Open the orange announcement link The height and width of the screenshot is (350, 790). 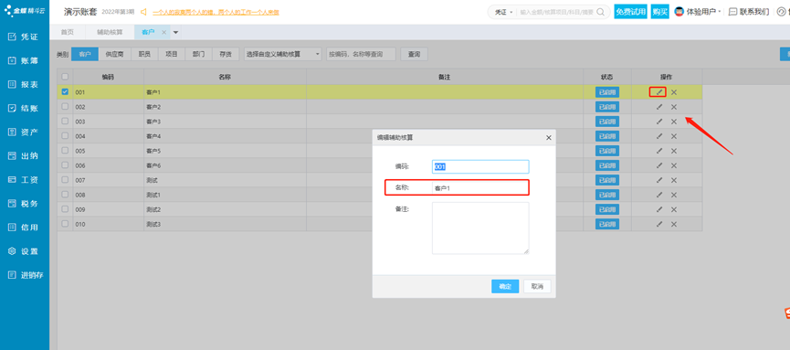coord(216,12)
